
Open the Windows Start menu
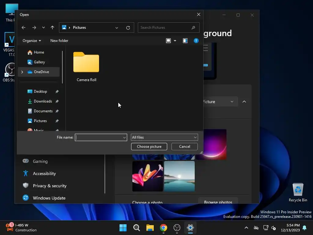pos(123,228)
